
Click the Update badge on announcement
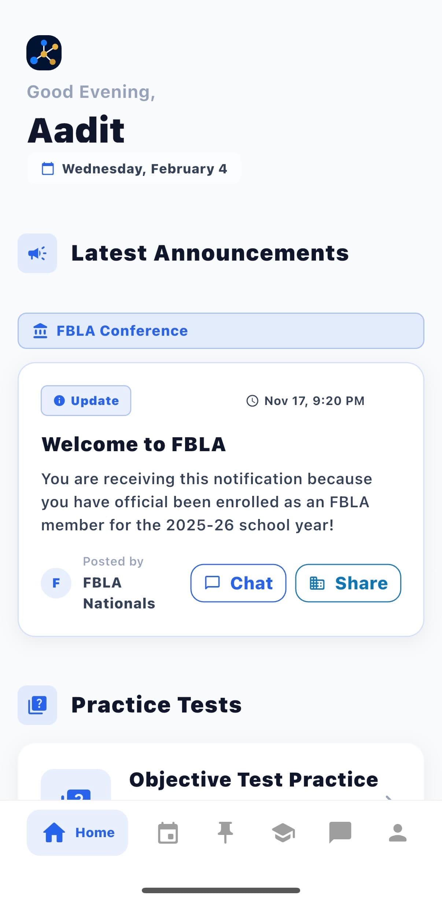click(x=86, y=401)
